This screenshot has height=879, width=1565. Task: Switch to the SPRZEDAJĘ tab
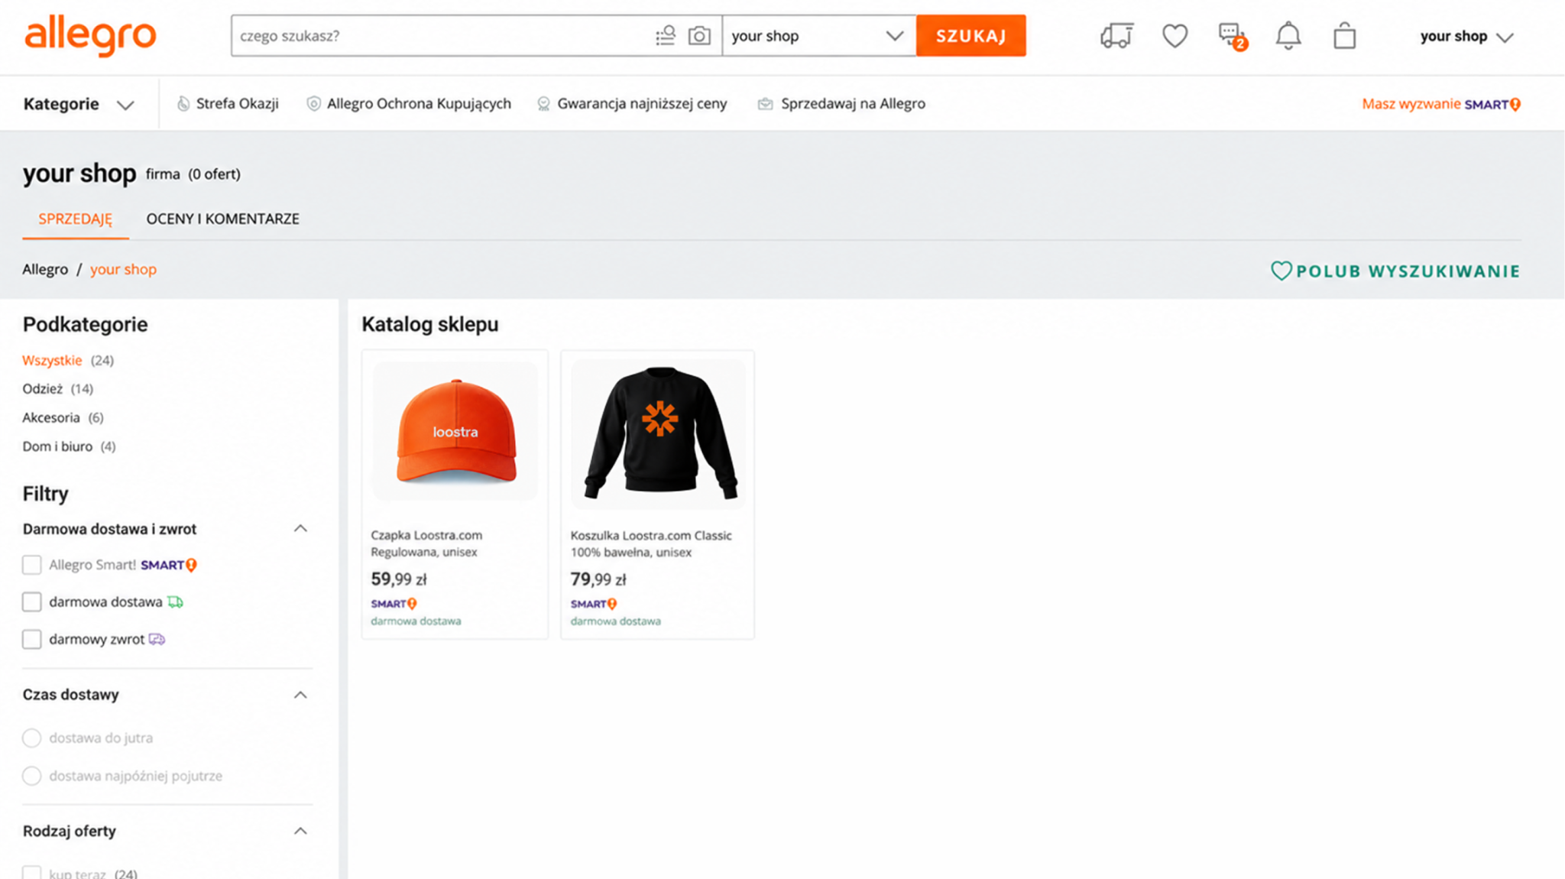[x=75, y=219]
